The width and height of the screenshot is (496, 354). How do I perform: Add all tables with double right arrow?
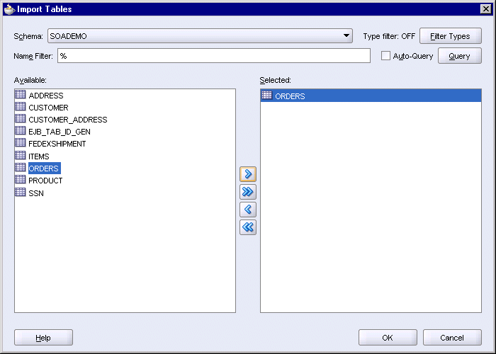click(x=248, y=192)
